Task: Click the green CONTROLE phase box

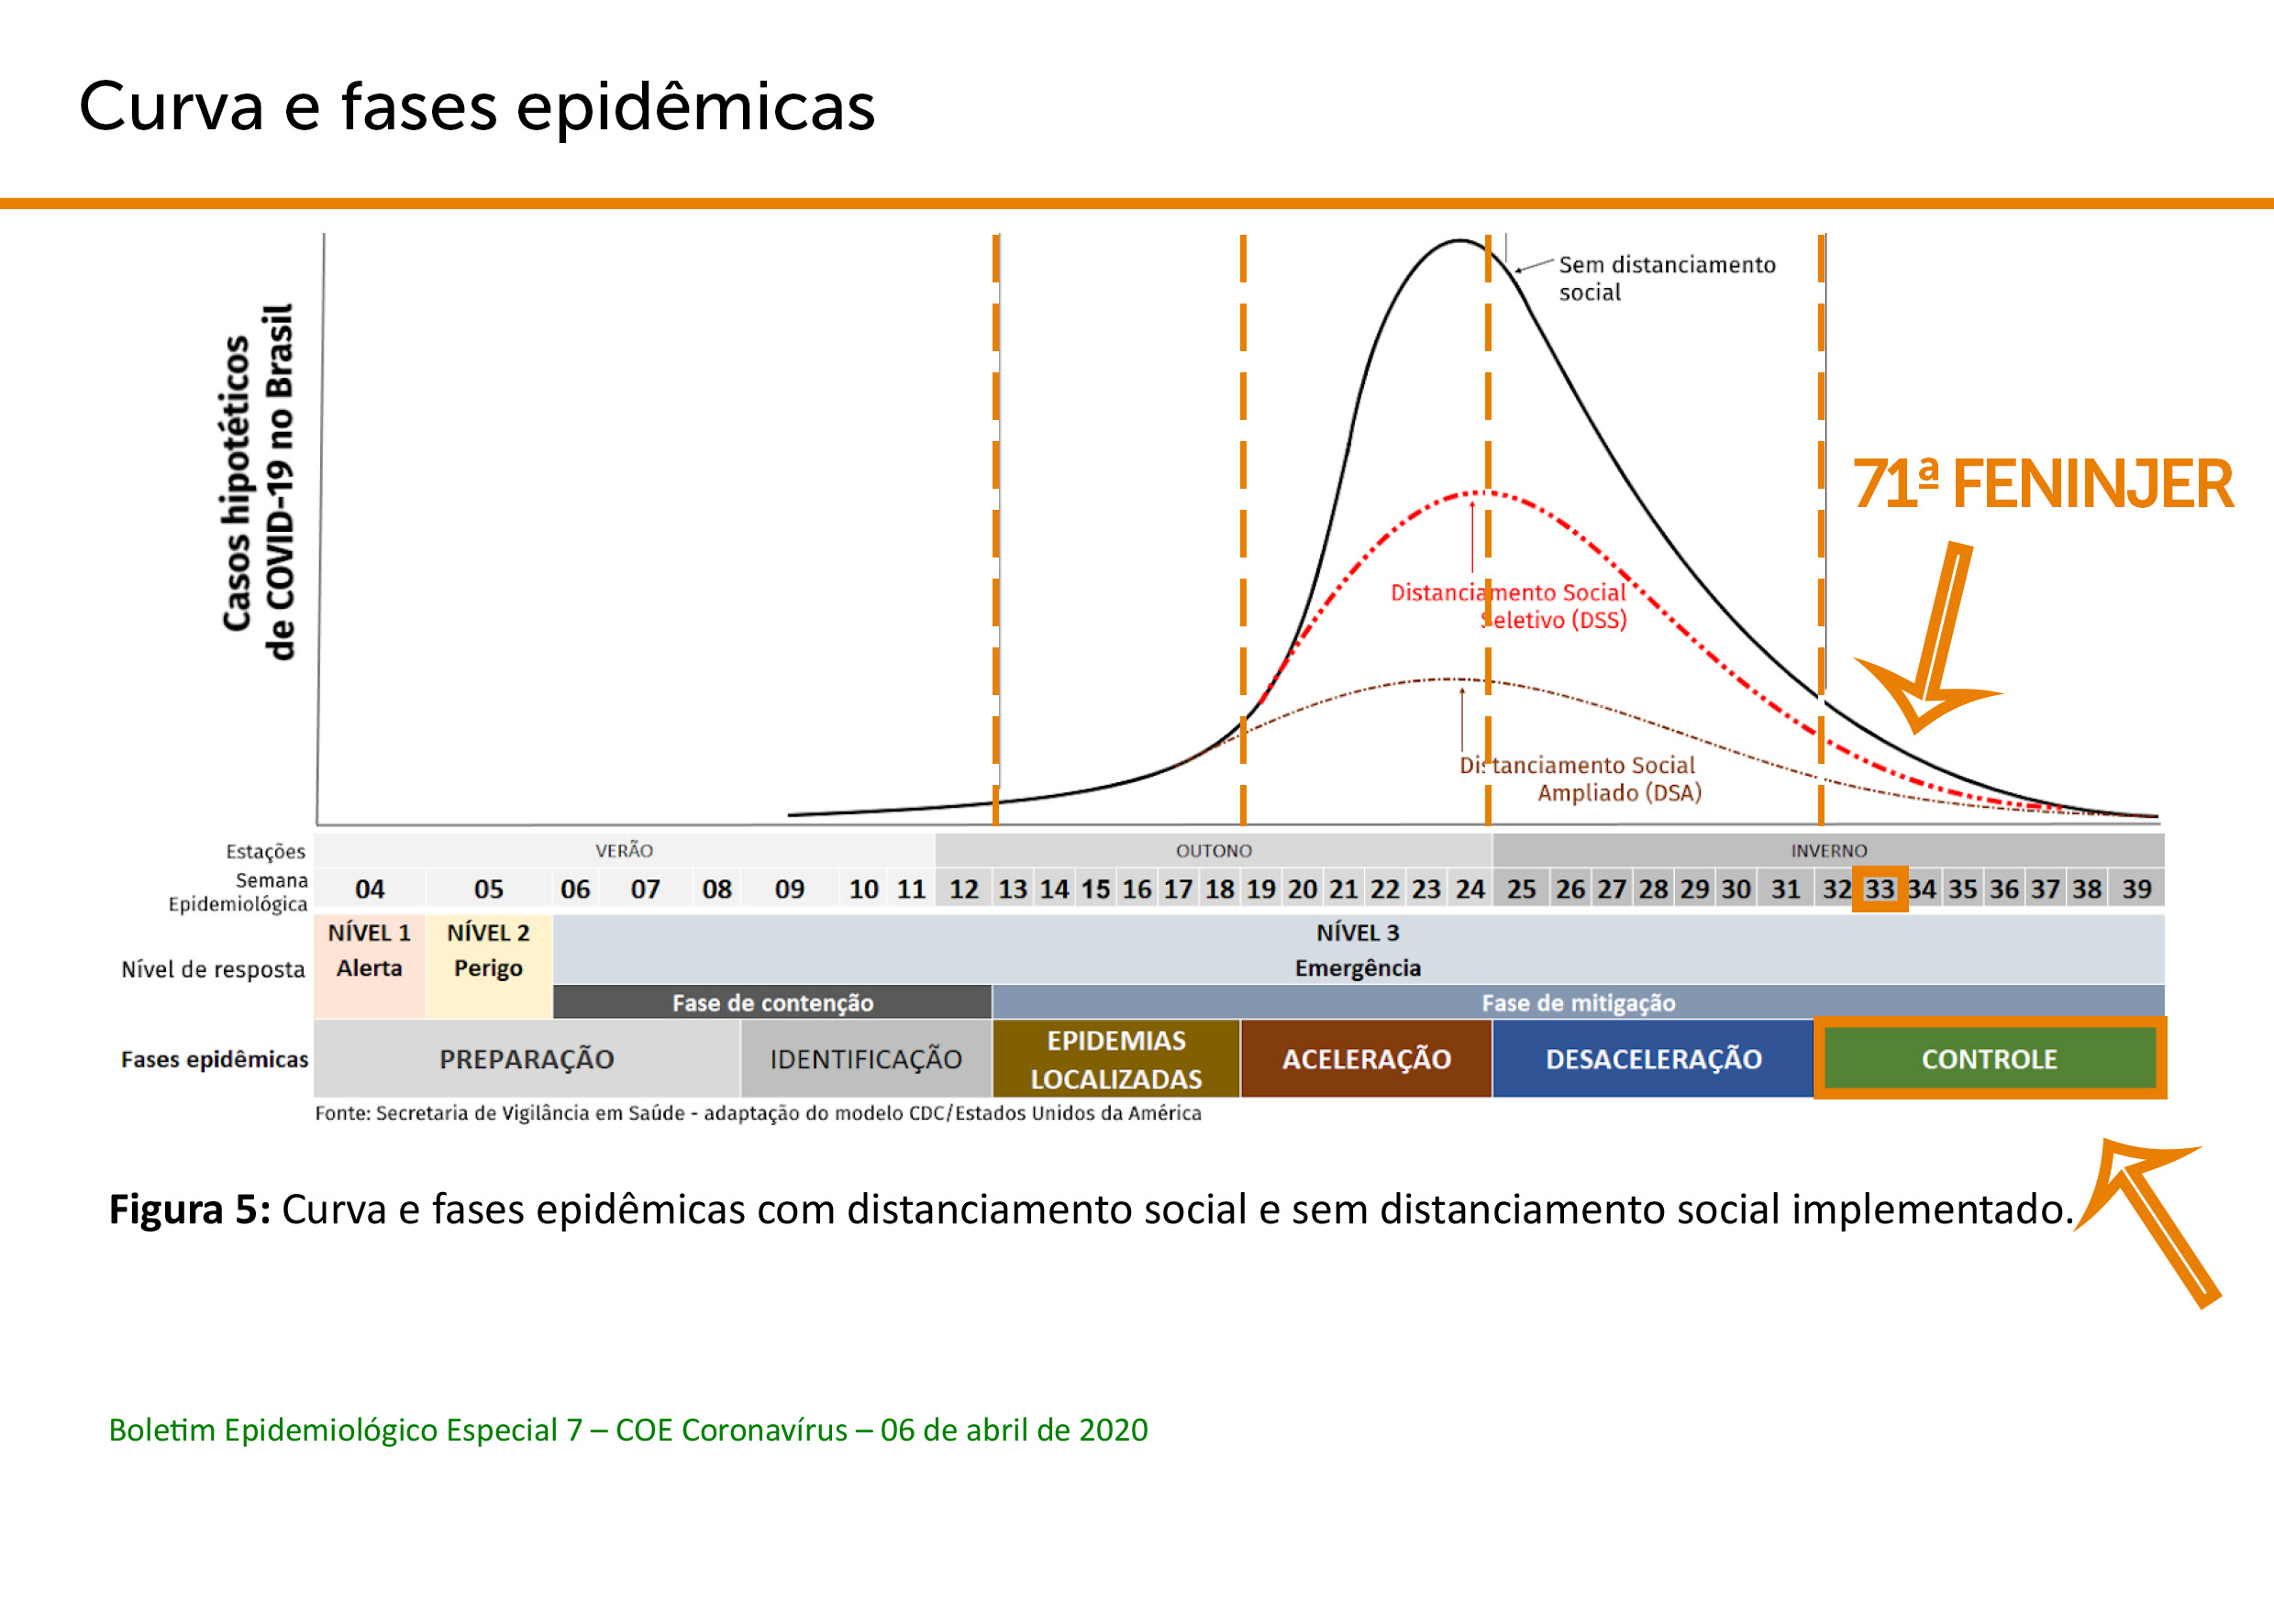Action: pos(1989,1059)
